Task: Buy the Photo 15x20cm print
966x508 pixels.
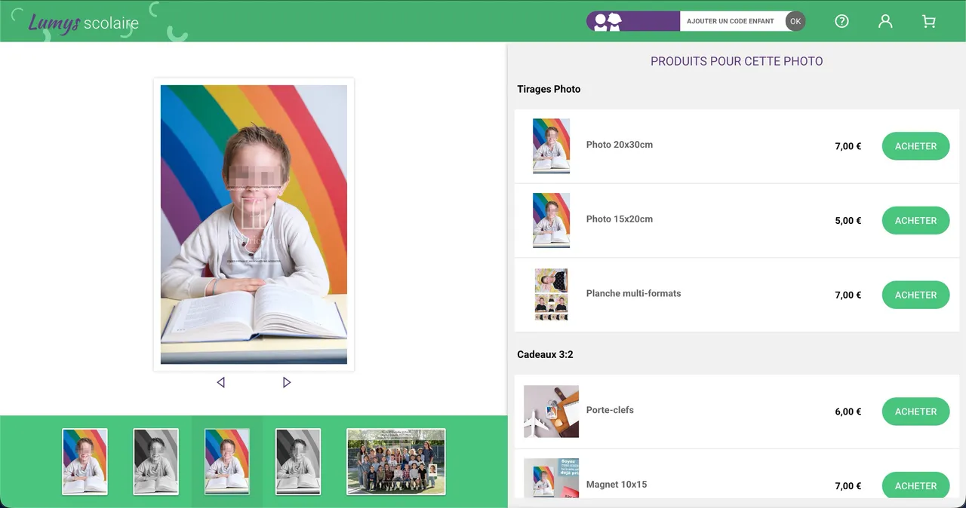Action: click(915, 221)
